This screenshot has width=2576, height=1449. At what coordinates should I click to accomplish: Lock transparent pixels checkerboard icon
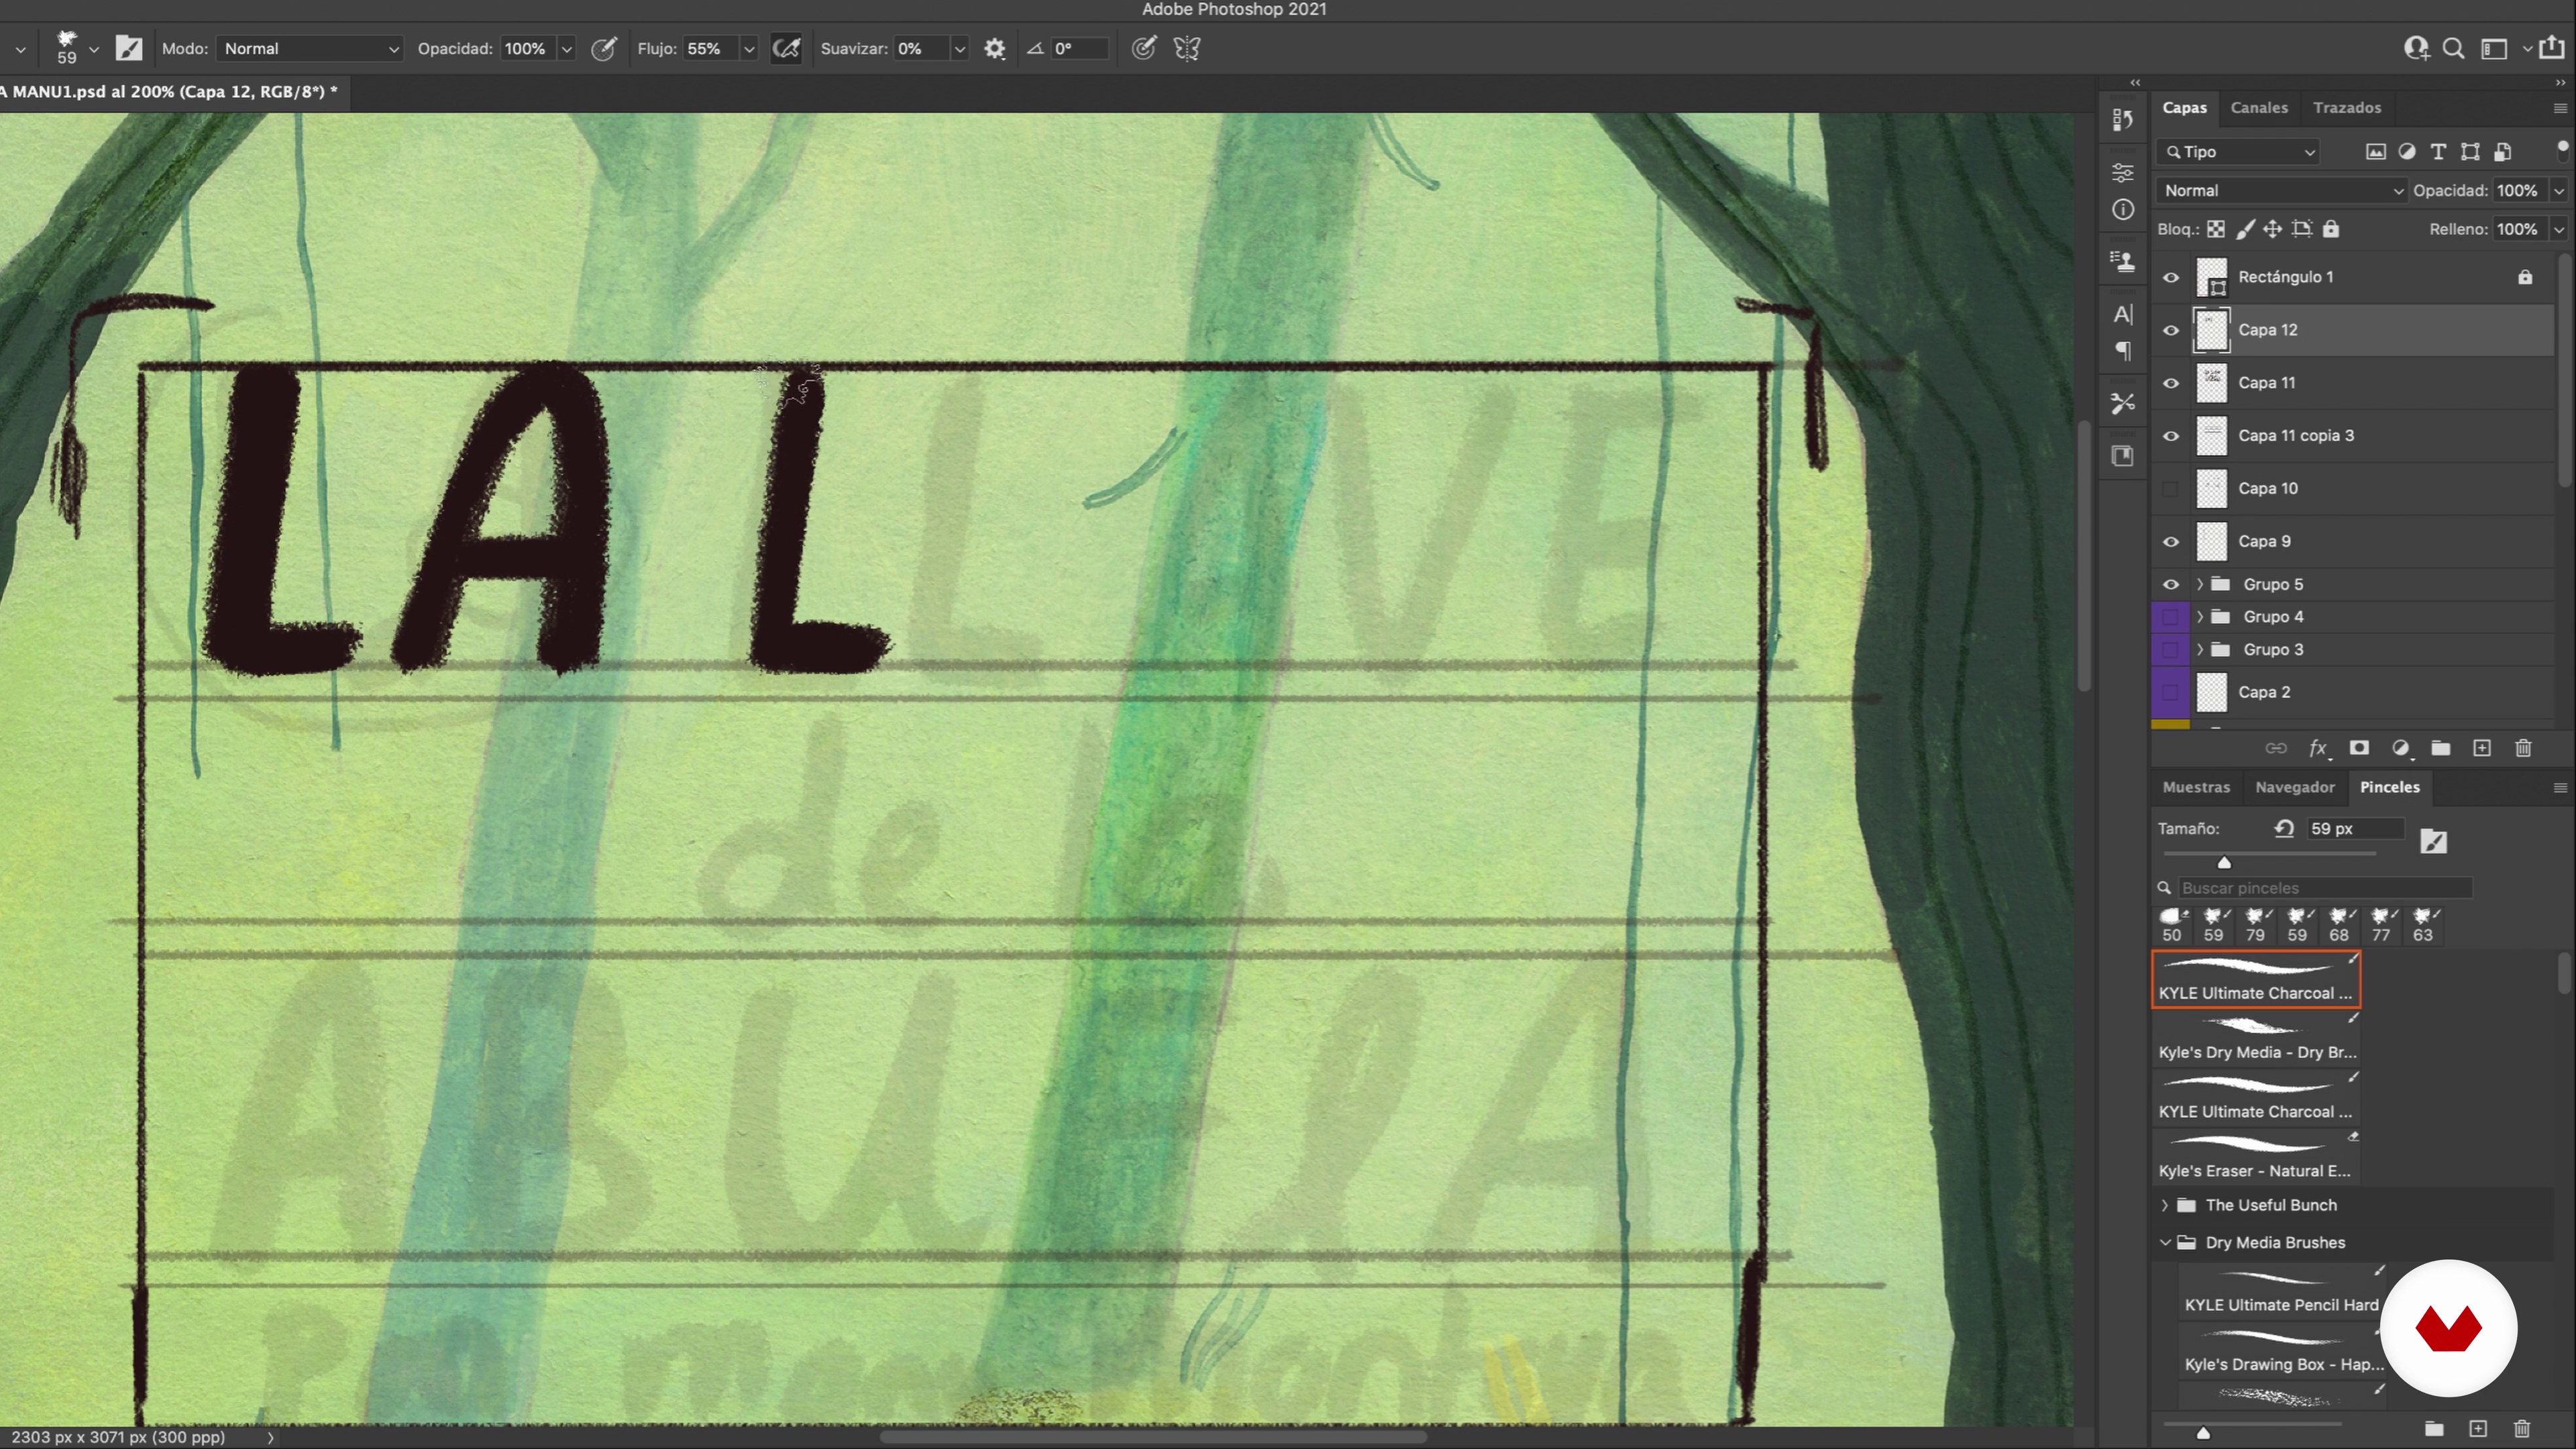(2216, 229)
